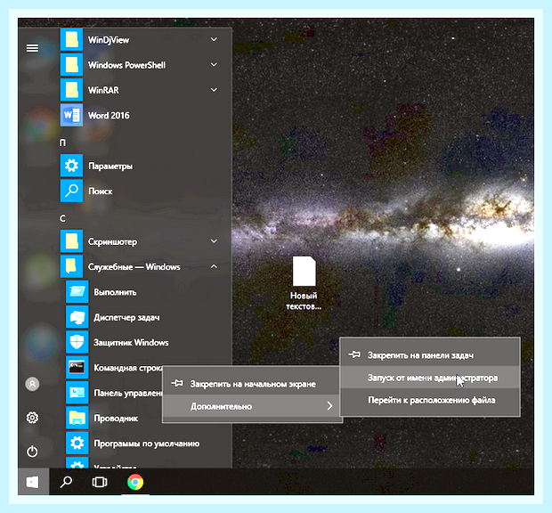Click the Скриншотер label

(113, 242)
